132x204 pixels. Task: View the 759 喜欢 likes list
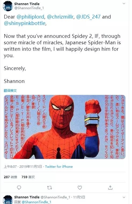pyautogui.click(x=28, y=177)
